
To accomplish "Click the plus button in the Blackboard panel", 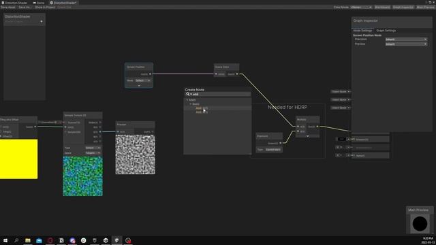I will [42, 21].
